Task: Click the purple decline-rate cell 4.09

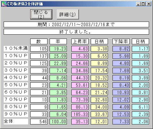Action: pyautogui.click(x=121, y=107)
